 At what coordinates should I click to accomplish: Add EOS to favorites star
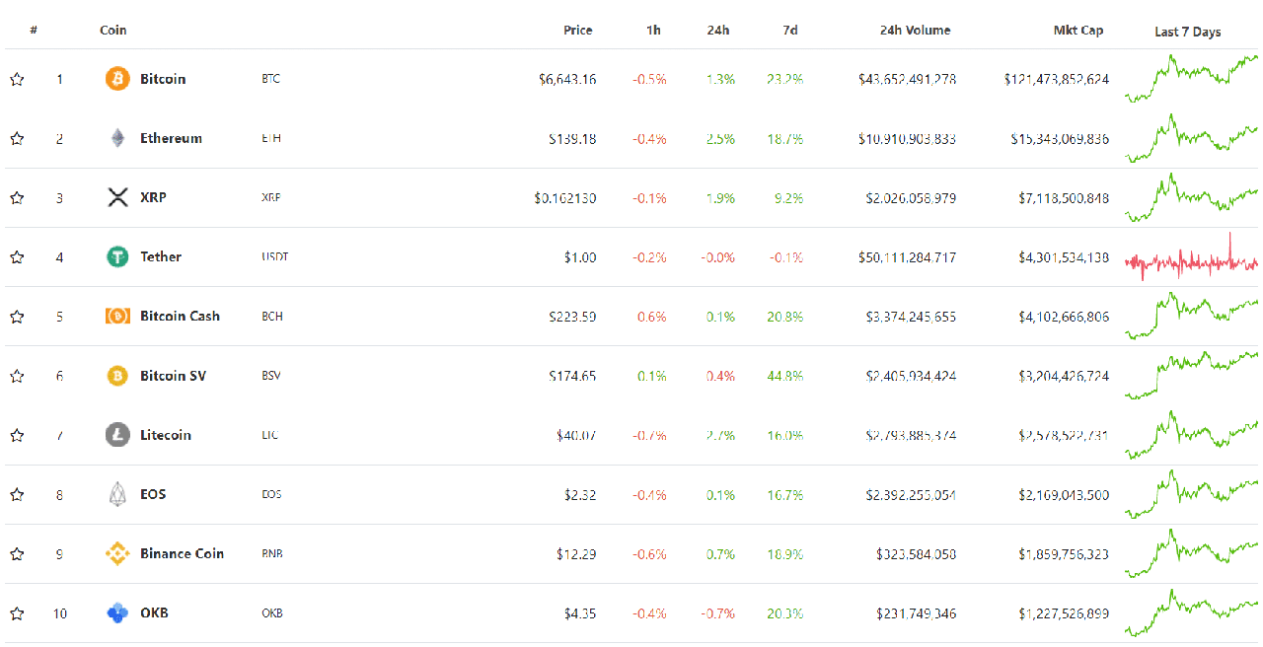pos(17,494)
